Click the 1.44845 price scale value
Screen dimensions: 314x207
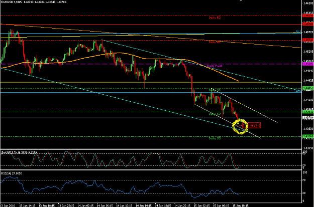[x=307, y=71]
